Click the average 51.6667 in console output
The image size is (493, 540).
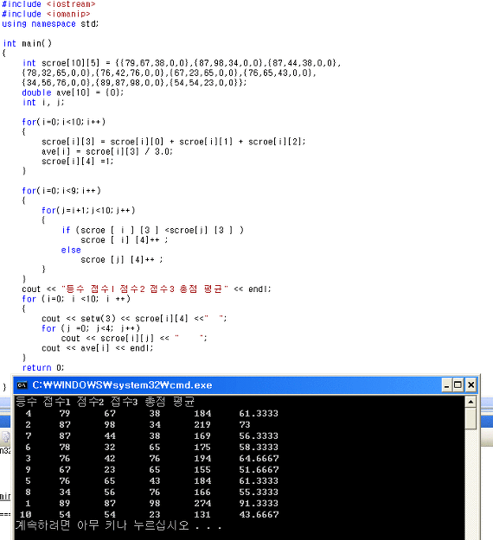click(259, 470)
